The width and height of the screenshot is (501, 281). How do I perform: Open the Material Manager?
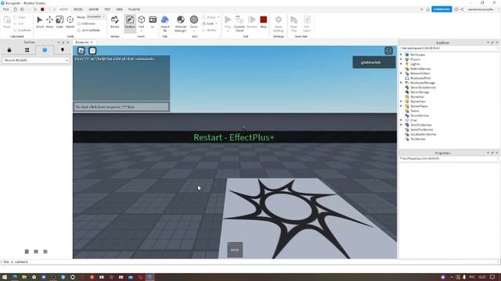181,23
